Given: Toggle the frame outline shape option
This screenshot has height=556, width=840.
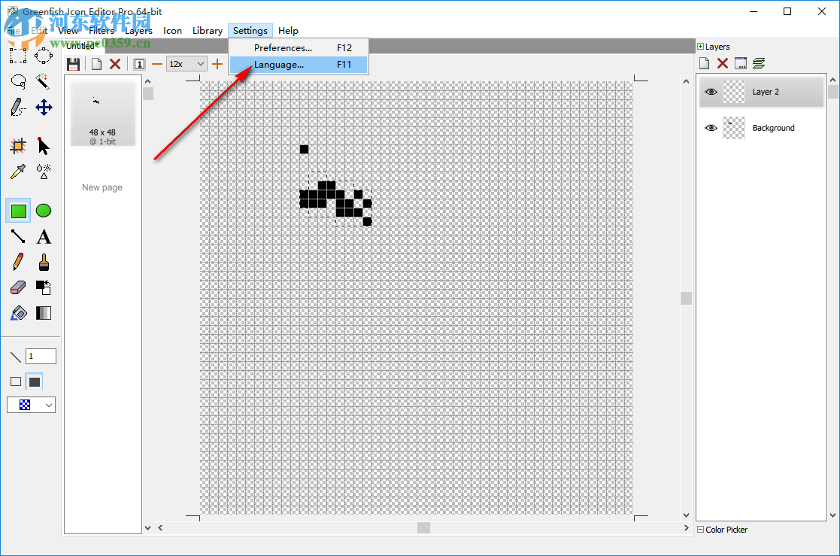Looking at the screenshot, I should pos(16,381).
